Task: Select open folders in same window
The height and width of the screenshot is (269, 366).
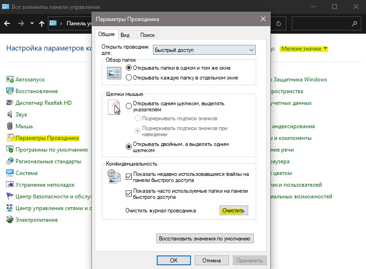Action: [x=129, y=68]
